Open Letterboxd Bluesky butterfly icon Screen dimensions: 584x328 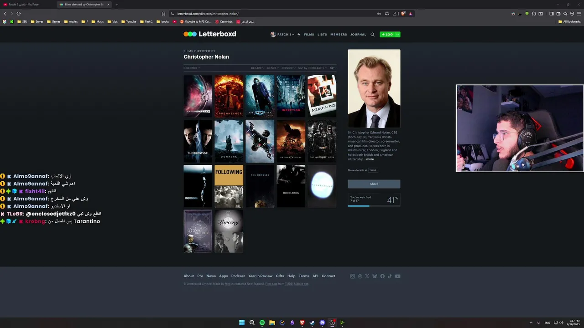(x=375, y=276)
